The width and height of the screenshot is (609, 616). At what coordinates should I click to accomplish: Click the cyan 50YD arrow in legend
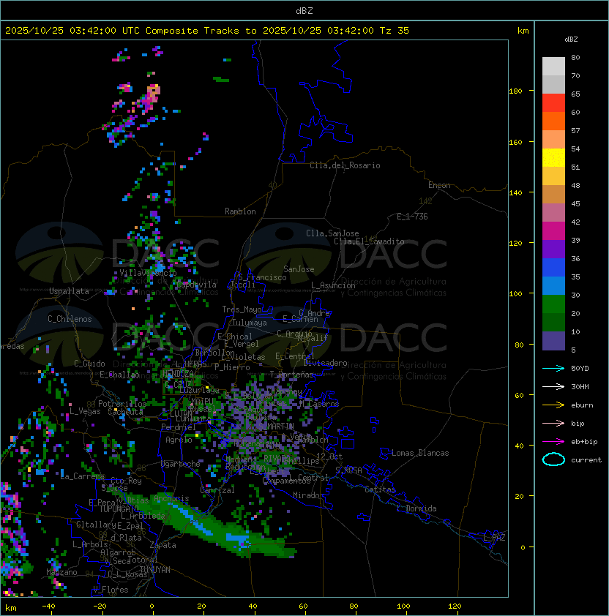coord(553,369)
